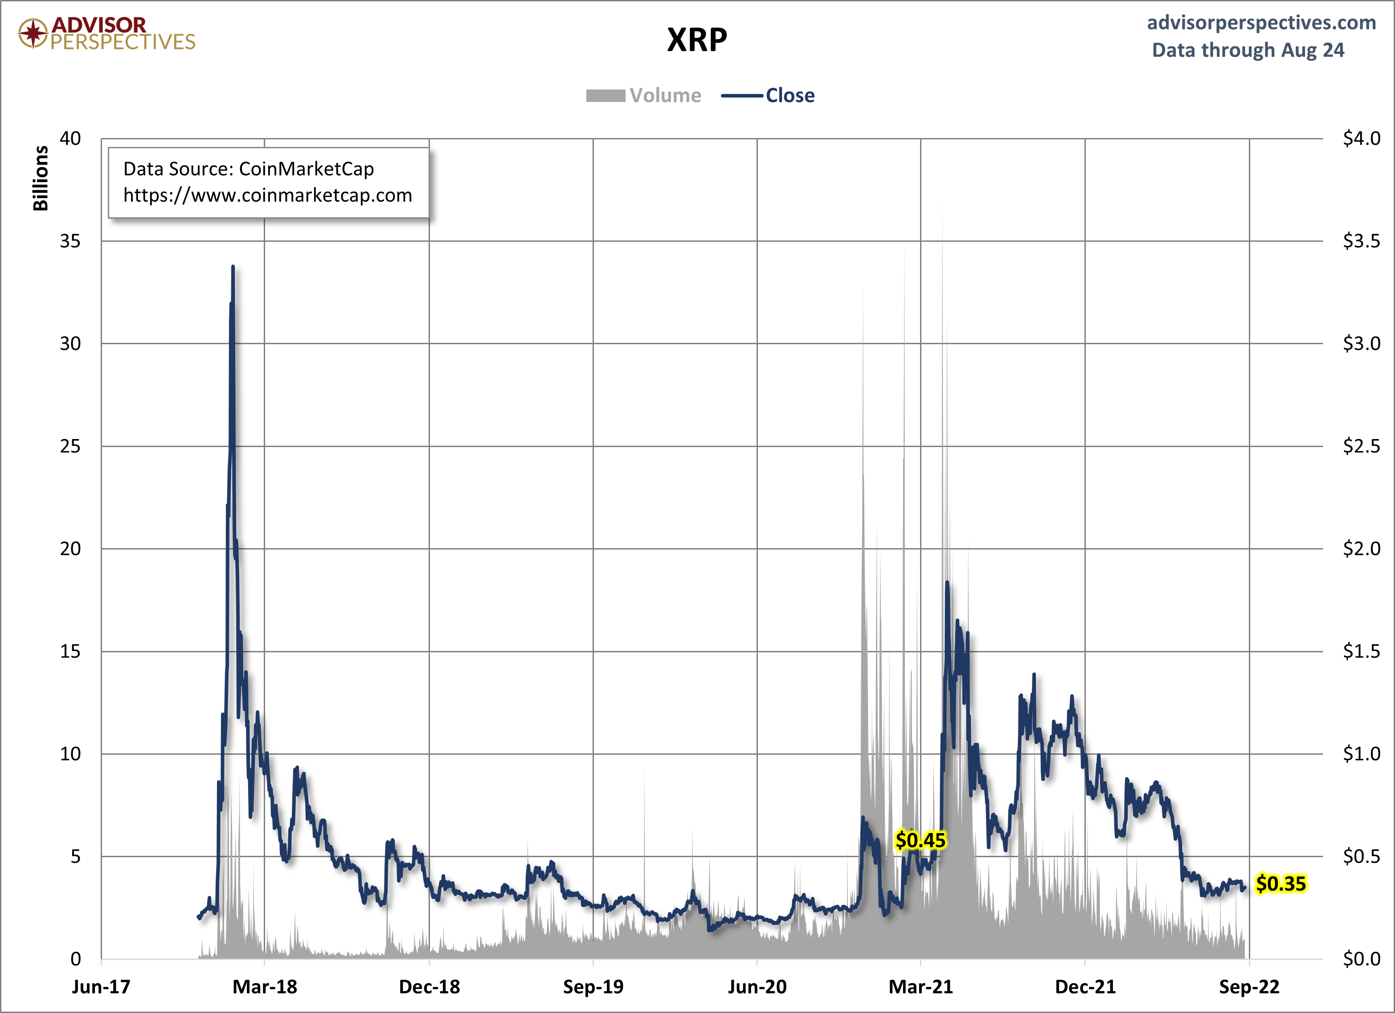This screenshot has height=1013, width=1395.
Task: Click the gold PERSPECTIVES wordmark
Action: (x=123, y=42)
